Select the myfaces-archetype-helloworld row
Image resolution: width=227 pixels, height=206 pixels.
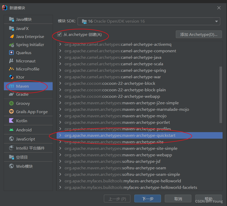pyautogui.click(x=139, y=181)
